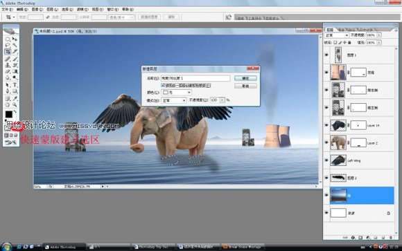
Task: Open the Layers panel opacity slider arrow
Action: (x=379, y=35)
